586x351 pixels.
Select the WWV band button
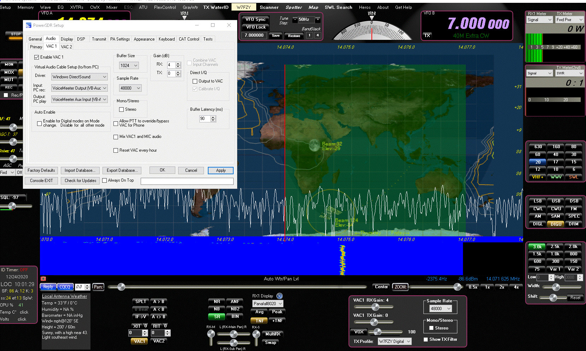pos(556,177)
